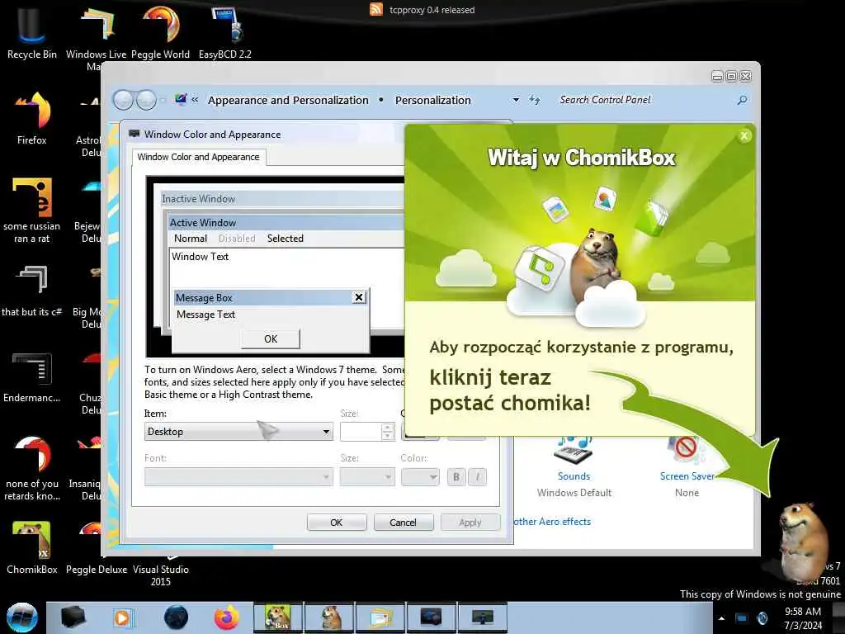
Task: Open the taskbar clock showing 9:58 AM
Action: (803, 618)
